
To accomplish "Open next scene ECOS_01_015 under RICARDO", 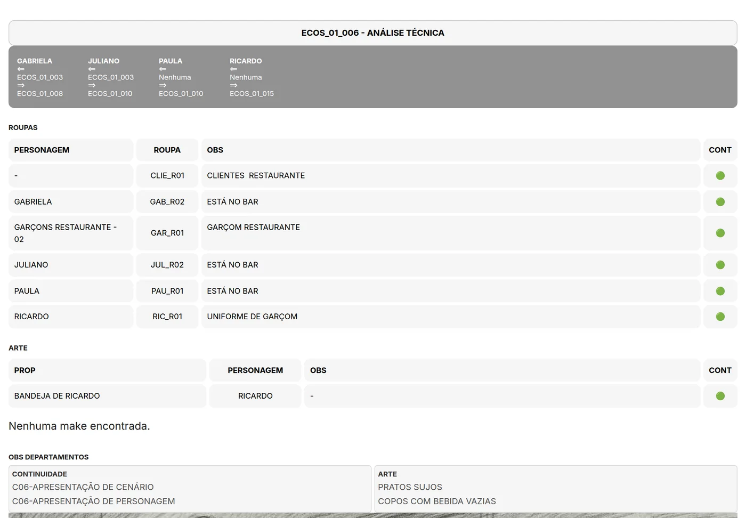I will point(252,93).
